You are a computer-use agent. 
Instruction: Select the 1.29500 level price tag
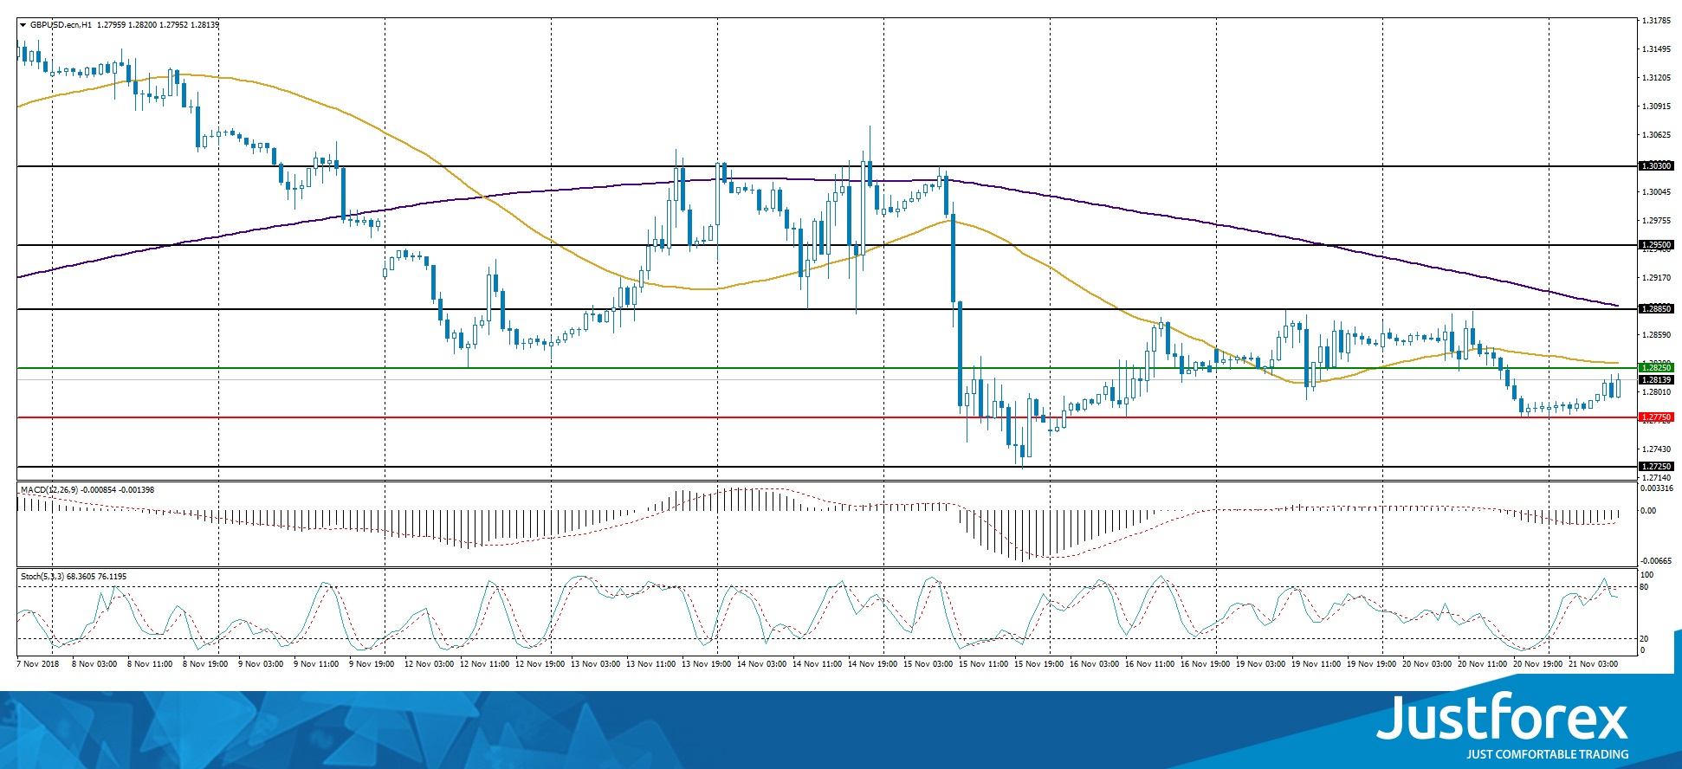(1656, 245)
